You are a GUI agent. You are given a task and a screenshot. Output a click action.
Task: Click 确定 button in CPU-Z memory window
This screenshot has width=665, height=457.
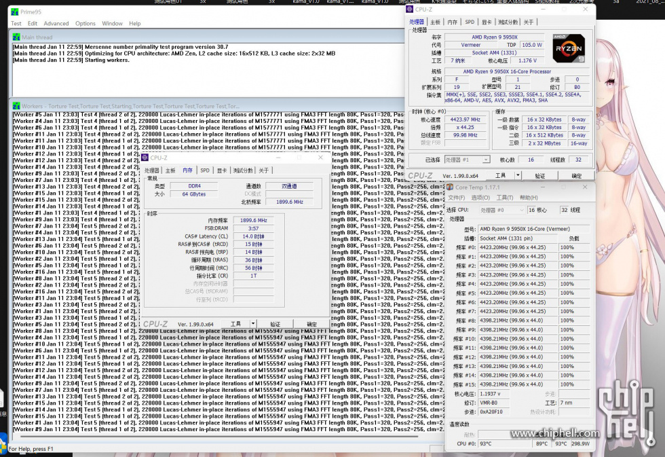click(311, 324)
